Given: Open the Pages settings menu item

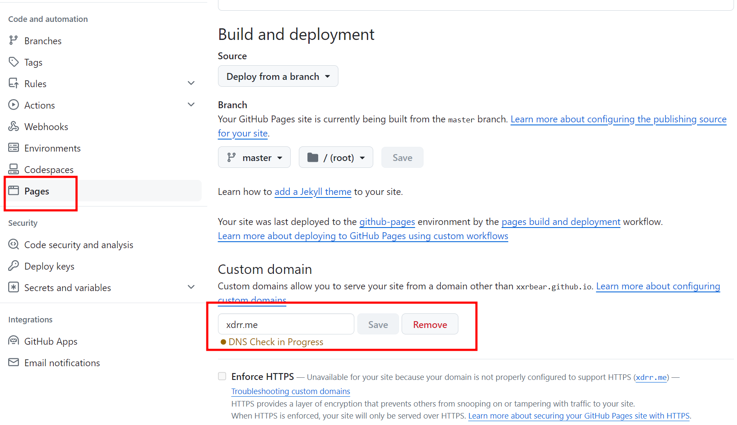Looking at the screenshot, I should 37,191.
